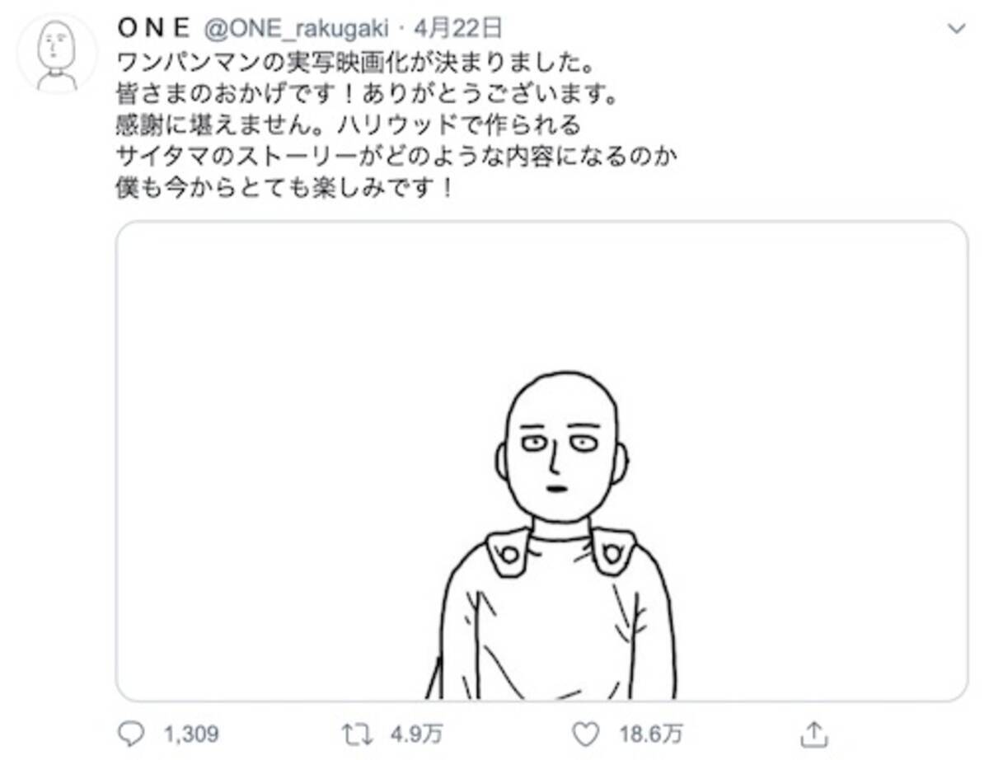Click the last line 僕も今からとても楽しみです！
The image size is (989, 760).
point(285,188)
